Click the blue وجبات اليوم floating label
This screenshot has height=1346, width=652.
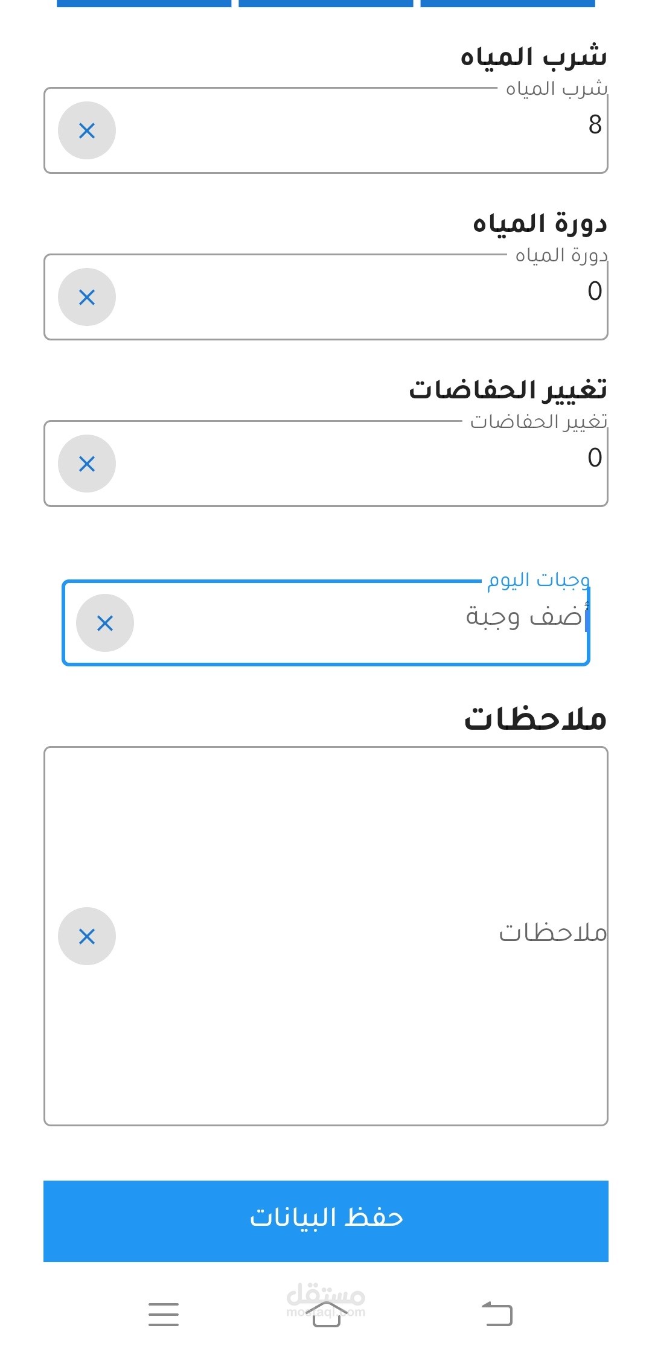tap(539, 580)
